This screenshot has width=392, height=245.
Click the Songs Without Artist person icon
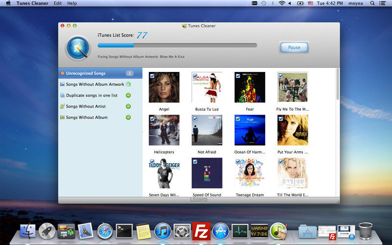(62, 106)
